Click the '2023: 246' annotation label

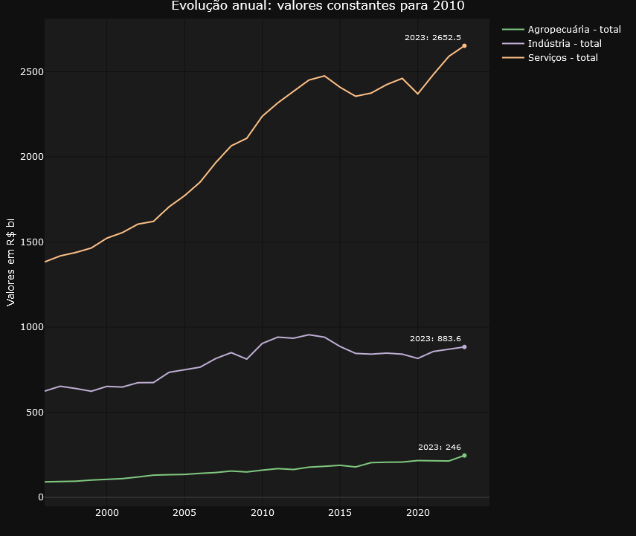tap(440, 448)
